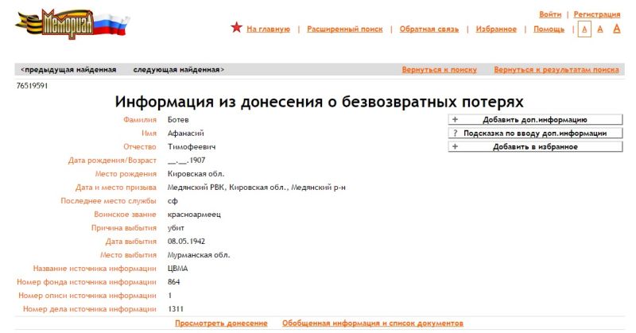Go to Избранное section
Image resolution: width=636 pixels, height=333 pixels.
(496, 29)
